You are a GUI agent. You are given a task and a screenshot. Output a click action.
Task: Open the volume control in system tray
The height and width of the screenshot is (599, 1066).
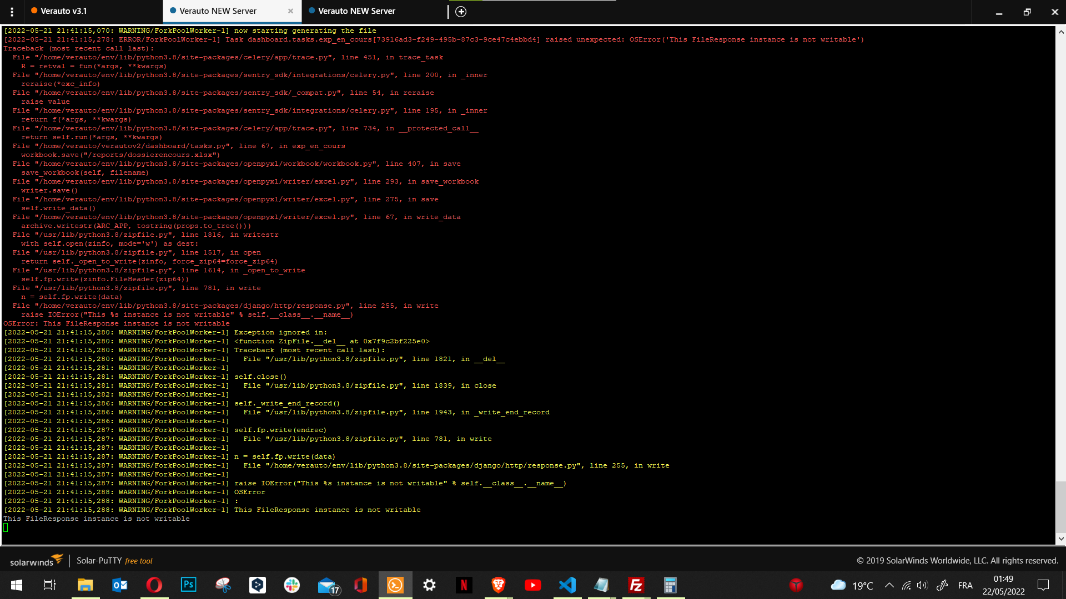tap(922, 585)
